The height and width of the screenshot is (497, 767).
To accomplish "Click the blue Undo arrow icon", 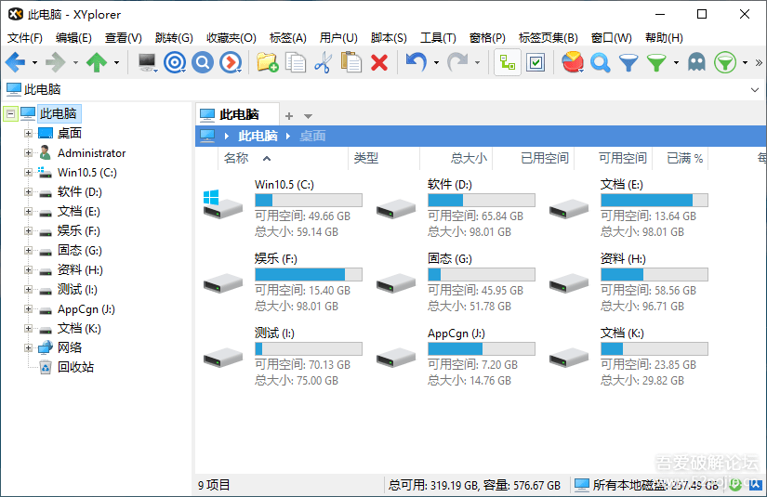I will [417, 62].
